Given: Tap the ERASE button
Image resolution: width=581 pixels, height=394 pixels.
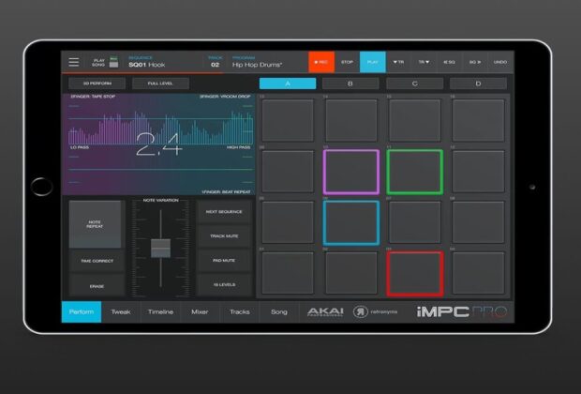Looking at the screenshot, I should click(x=97, y=286).
